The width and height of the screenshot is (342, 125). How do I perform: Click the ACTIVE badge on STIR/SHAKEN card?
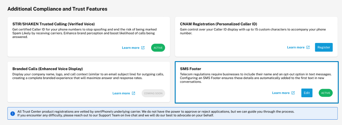tap(158, 48)
